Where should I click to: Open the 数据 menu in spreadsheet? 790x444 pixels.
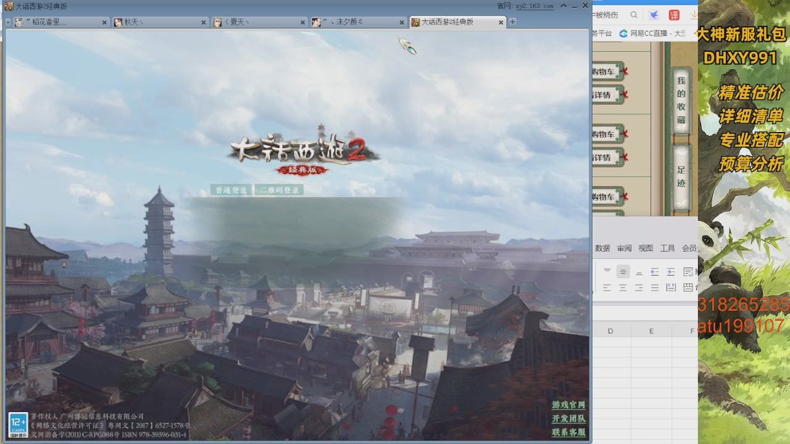click(602, 249)
